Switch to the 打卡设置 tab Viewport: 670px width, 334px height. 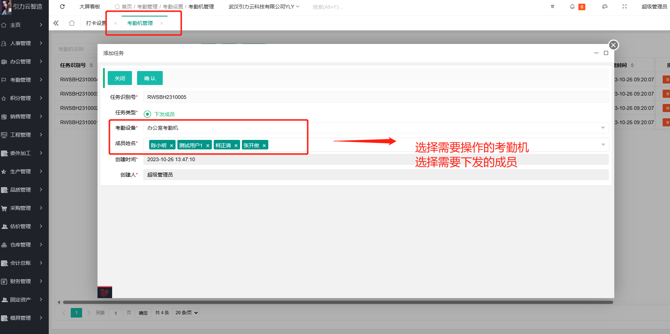pos(96,23)
